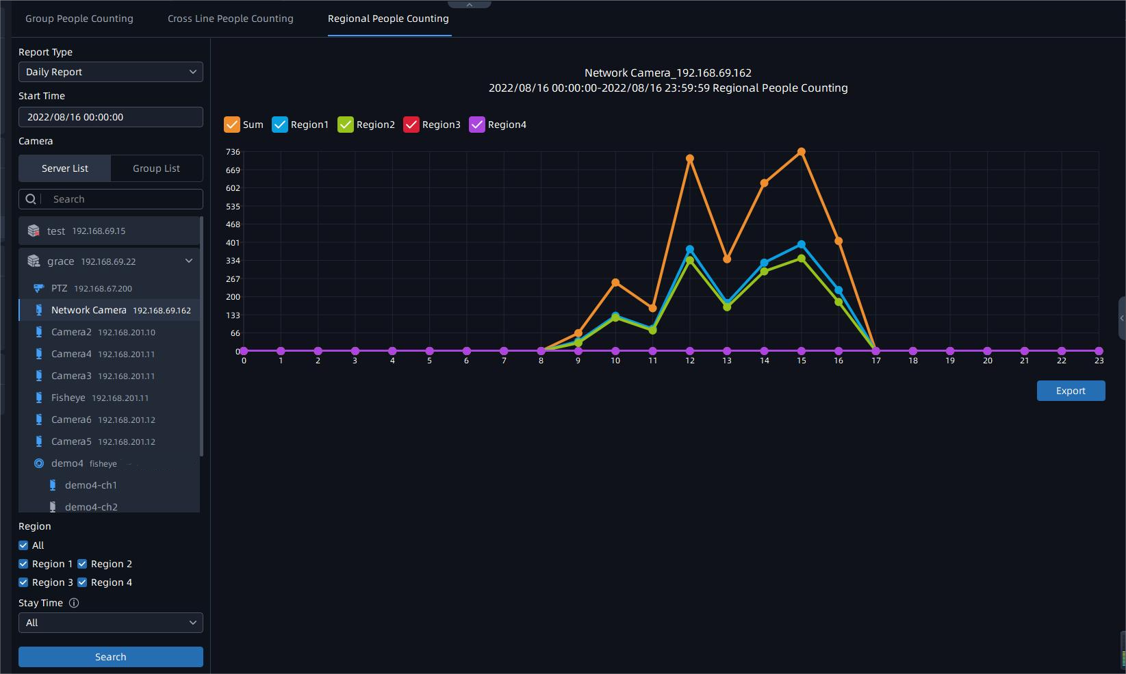1126x674 pixels.
Task: Collapse the grace server tree
Action: click(x=189, y=261)
